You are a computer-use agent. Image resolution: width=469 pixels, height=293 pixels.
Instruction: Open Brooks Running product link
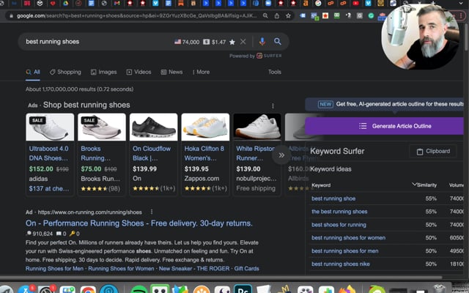click(96, 153)
